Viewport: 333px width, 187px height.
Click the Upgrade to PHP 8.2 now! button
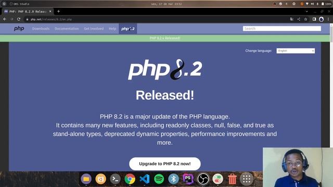click(x=165, y=164)
